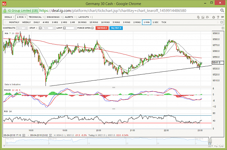Click the divider handle between MACD and RSI

[x=114, y=109]
